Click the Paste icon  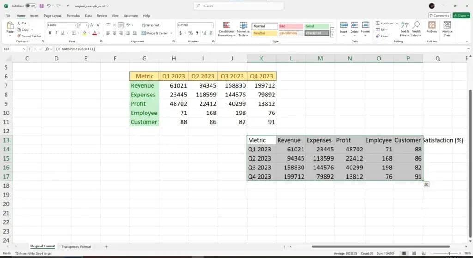[10, 26]
